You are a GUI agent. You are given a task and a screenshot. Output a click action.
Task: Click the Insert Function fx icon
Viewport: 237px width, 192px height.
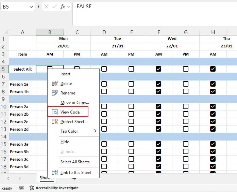point(63,6)
